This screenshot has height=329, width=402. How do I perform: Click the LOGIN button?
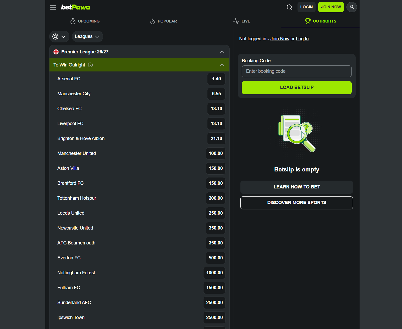[x=306, y=7]
